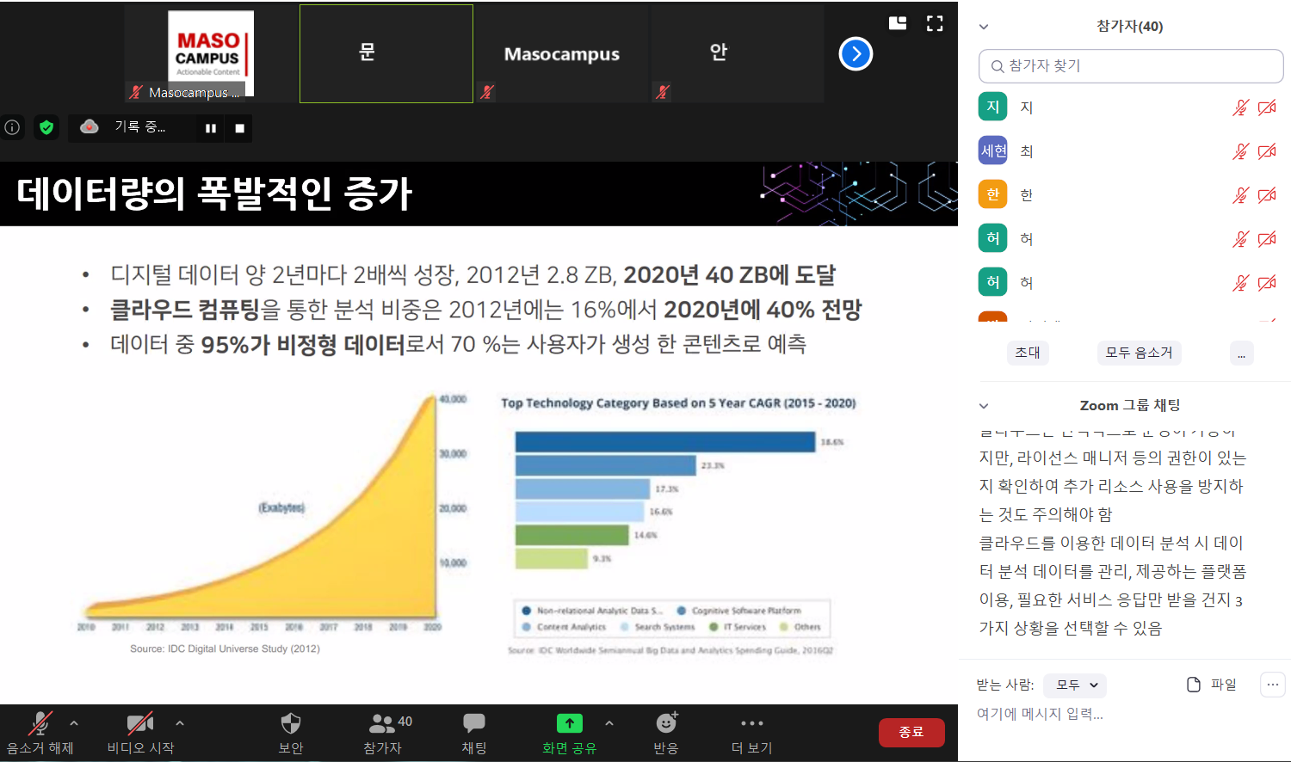Click the meeting info icon
The height and width of the screenshot is (762, 1291).
coord(12,127)
